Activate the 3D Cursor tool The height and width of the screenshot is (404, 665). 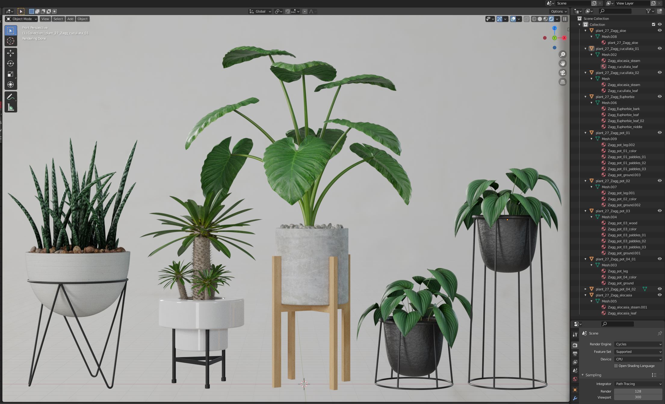(x=11, y=41)
